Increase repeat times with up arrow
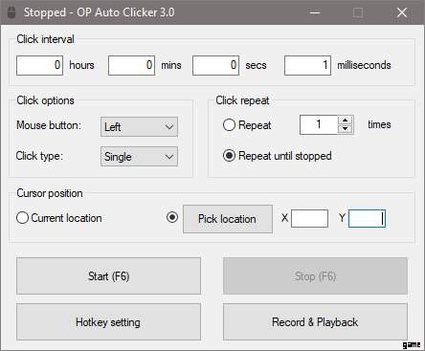This screenshot has height=351, width=425. (345, 121)
